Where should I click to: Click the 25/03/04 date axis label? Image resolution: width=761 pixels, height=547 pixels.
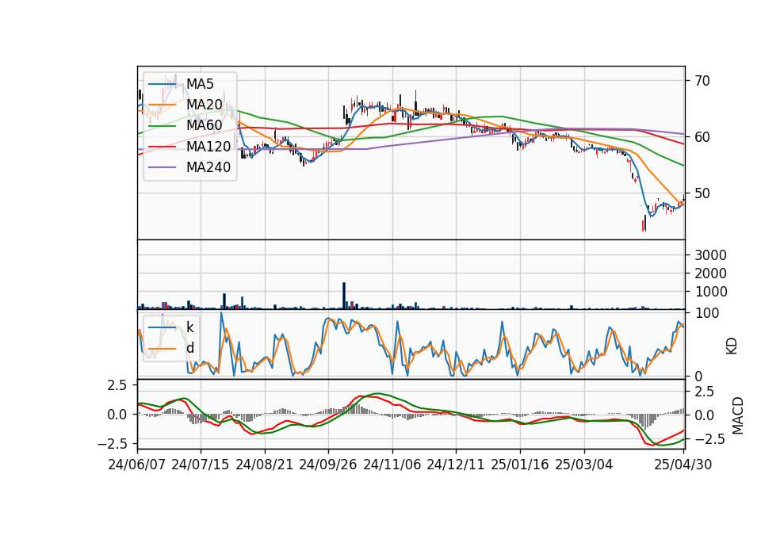tap(584, 465)
